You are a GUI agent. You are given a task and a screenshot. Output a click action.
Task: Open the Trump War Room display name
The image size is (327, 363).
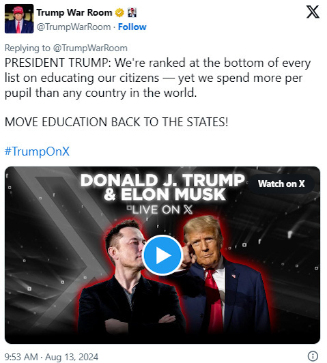pos(74,12)
